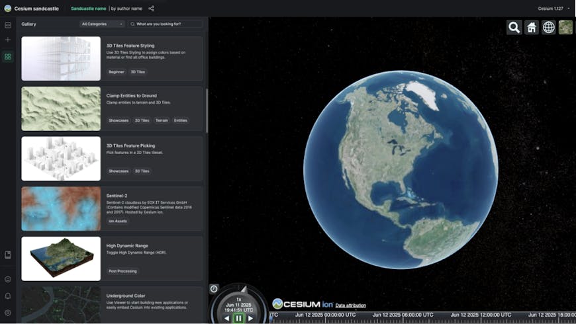Click the gallery search field
Screen dimensions: 576x324
[x=166, y=24]
